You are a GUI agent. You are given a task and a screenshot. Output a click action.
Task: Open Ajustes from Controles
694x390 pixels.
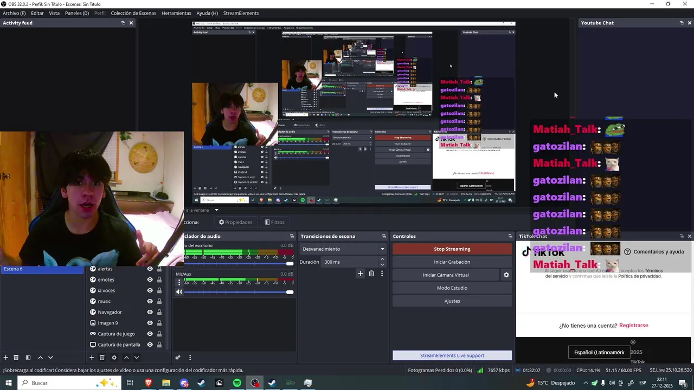click(x=452, y=301)
